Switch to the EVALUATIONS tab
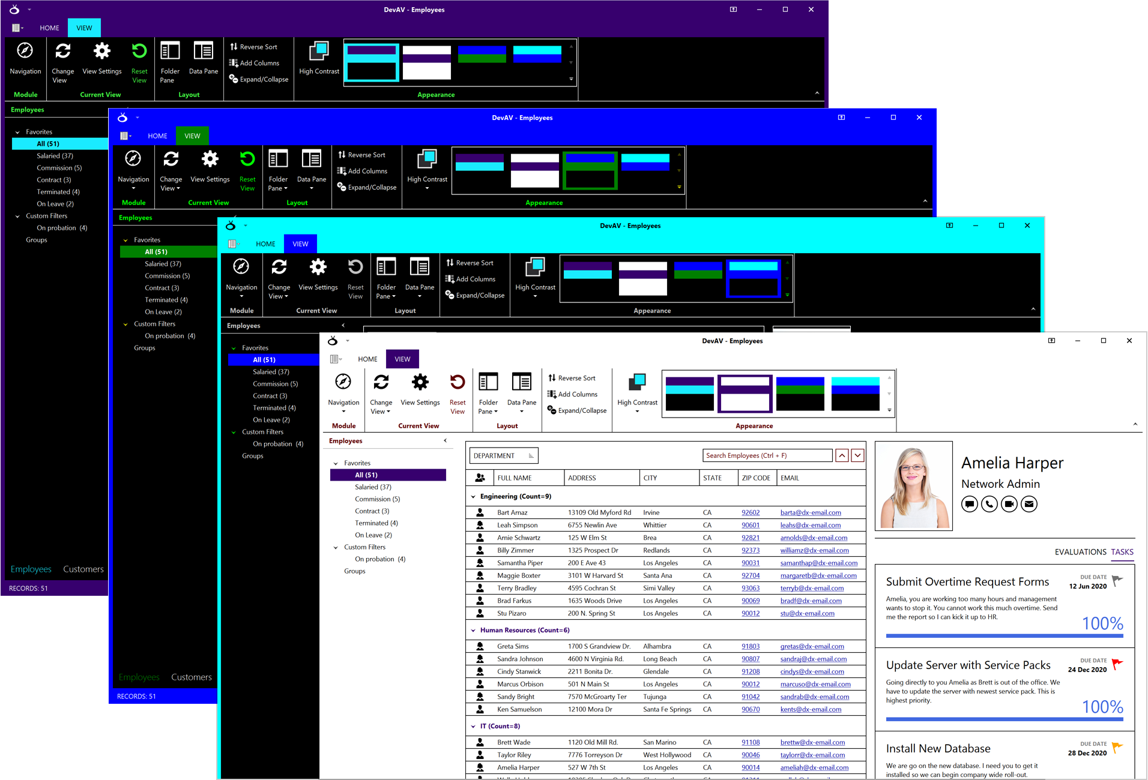This screenshot has width=1148, height=780. point(1080,552)
